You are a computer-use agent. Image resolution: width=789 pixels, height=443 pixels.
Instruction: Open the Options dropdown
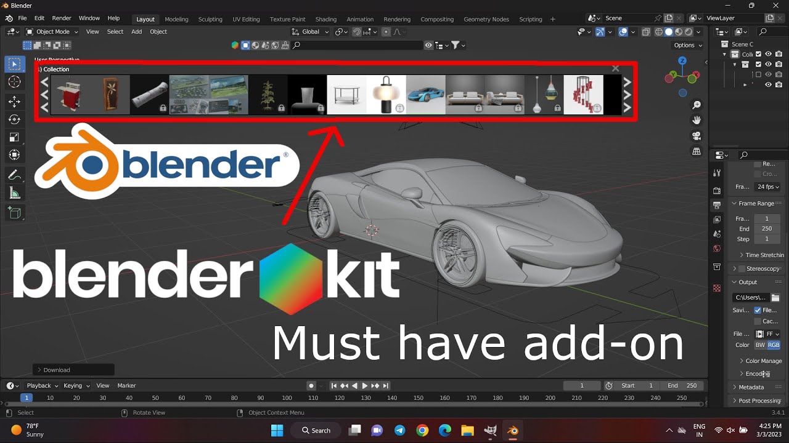[688, 45]
